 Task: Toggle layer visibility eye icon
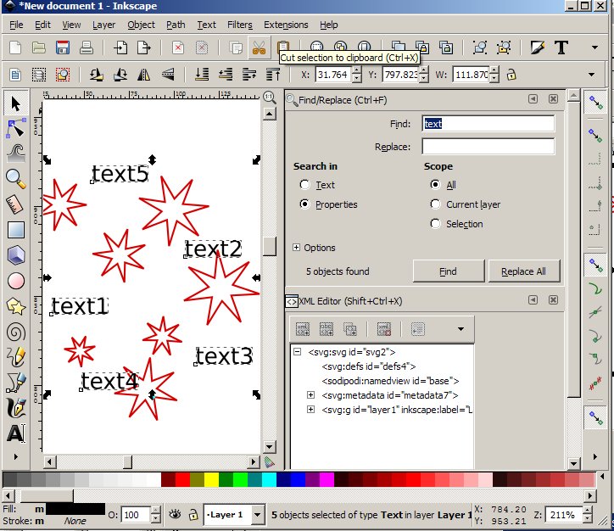click(x=175, y=514)
